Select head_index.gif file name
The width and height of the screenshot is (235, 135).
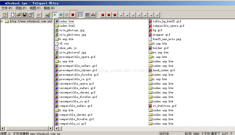pyautogui.click(x=164, y=70)
